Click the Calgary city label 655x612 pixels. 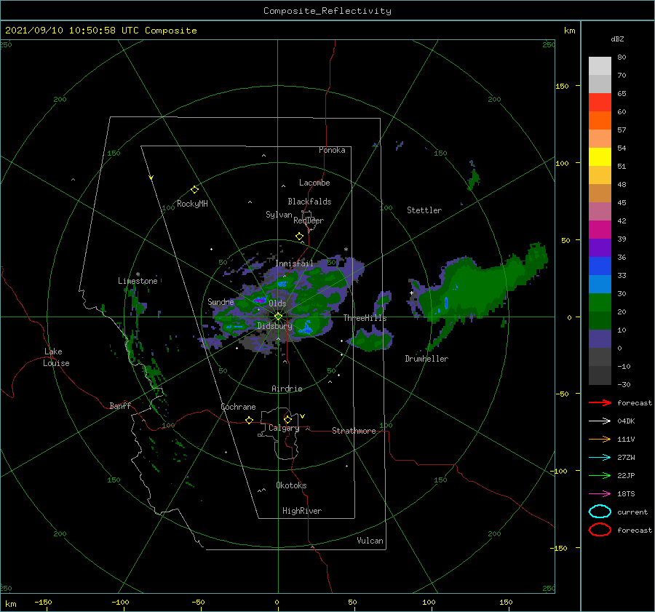tap(284, 428)
